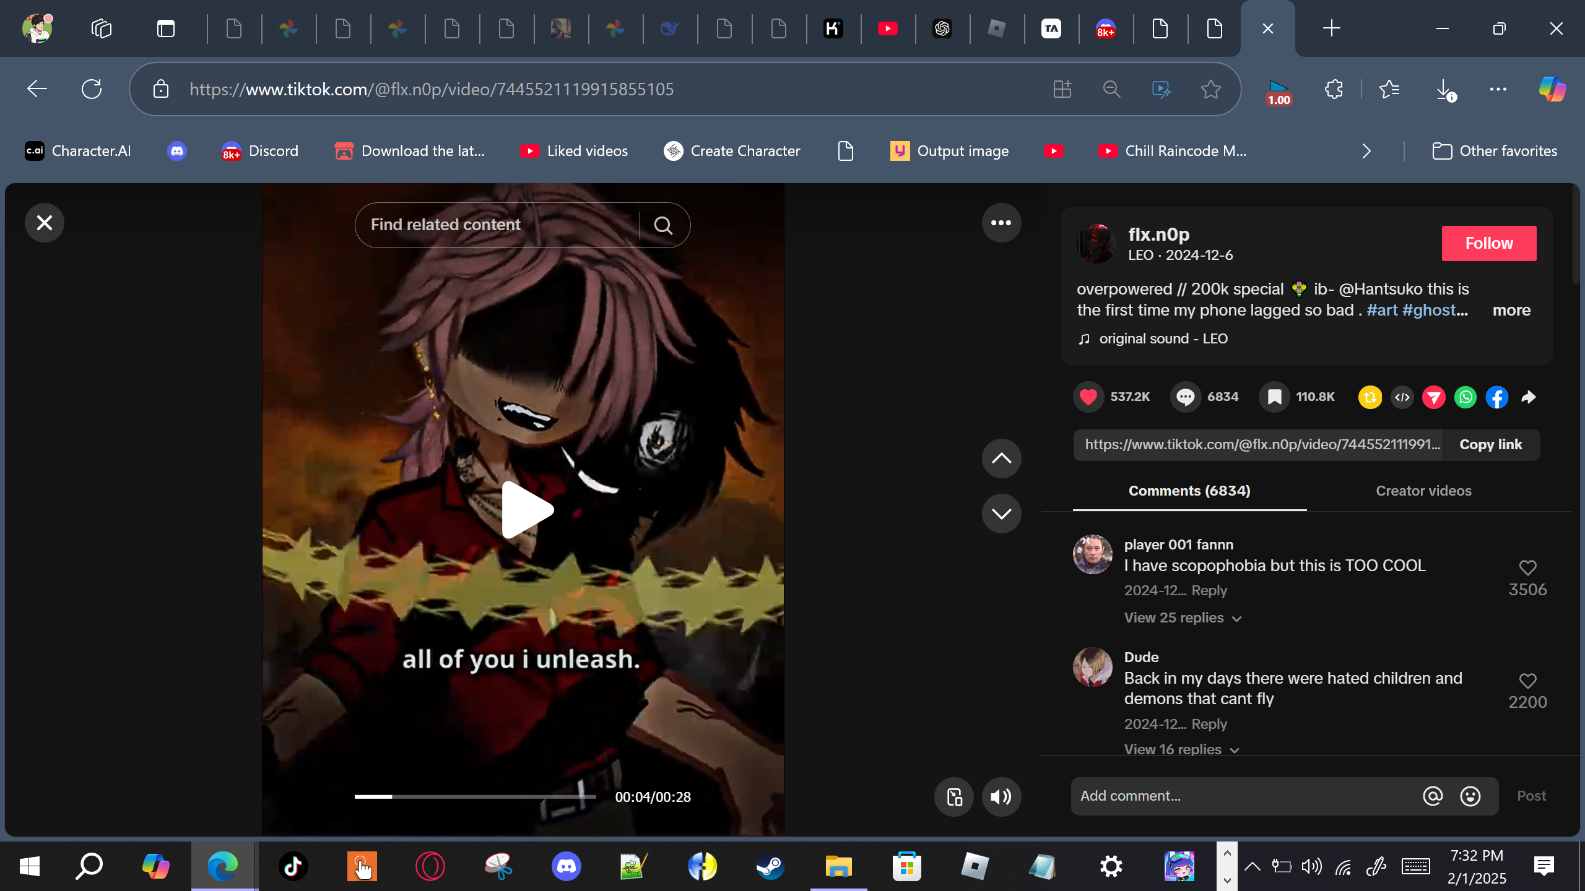Select the Comments (6834) tab
1585x891 pixels.
[x=1189, y=491]
